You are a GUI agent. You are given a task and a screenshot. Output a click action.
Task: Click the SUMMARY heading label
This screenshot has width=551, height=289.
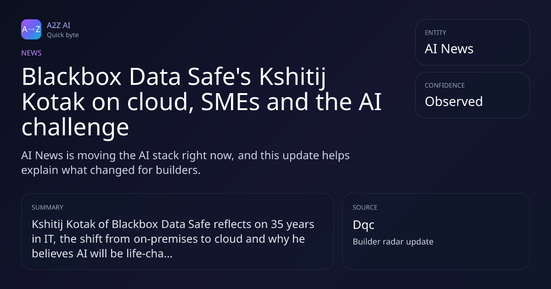pyautogui.click(x=47, y=207)
